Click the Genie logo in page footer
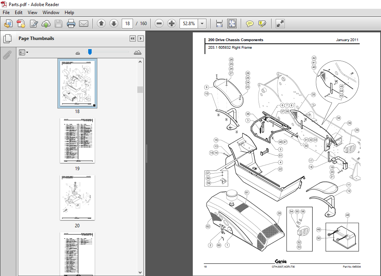Screen dimensions: 381x276 pos(281,262)
